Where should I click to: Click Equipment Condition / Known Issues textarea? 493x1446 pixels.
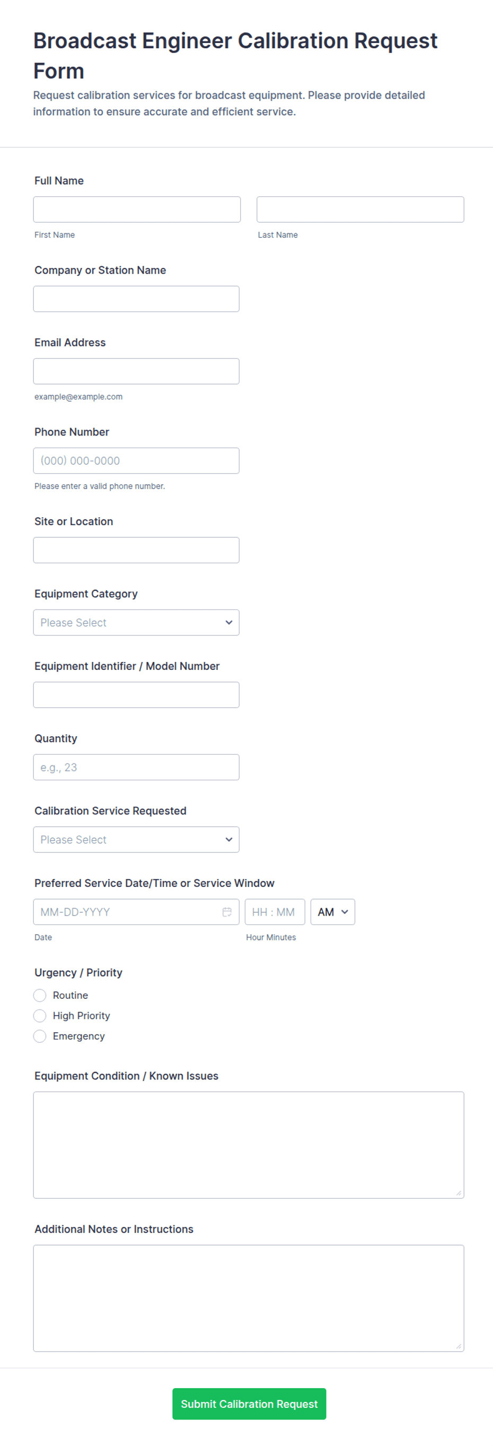[x=249, y=1145]
